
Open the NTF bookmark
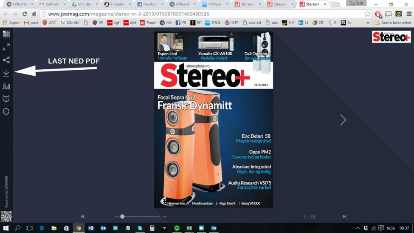[231, 23]
